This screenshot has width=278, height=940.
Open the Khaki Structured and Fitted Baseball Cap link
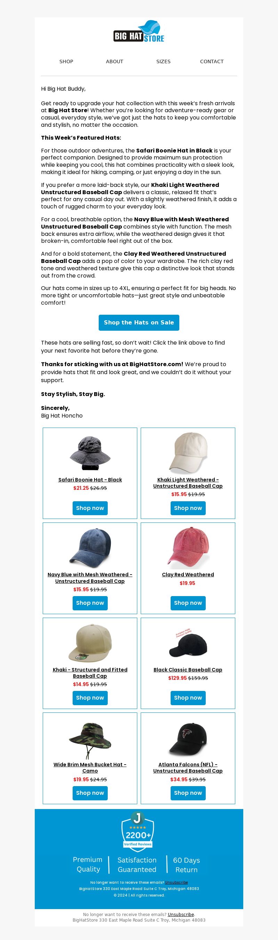click(x=90, y=673)
